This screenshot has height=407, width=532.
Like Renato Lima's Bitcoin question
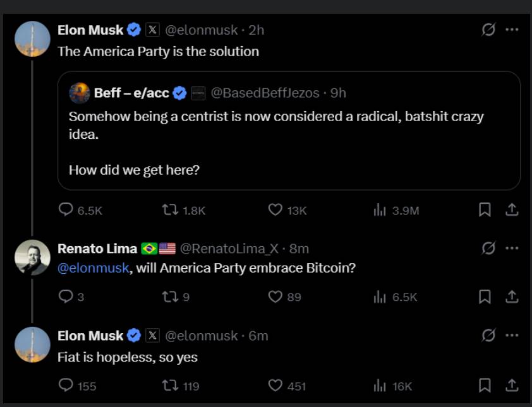point(275,297)
